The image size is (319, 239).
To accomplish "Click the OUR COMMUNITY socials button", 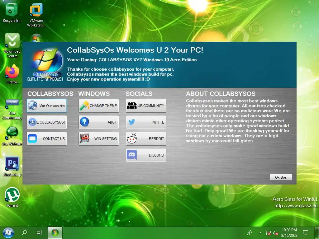I will click(146, 106).
